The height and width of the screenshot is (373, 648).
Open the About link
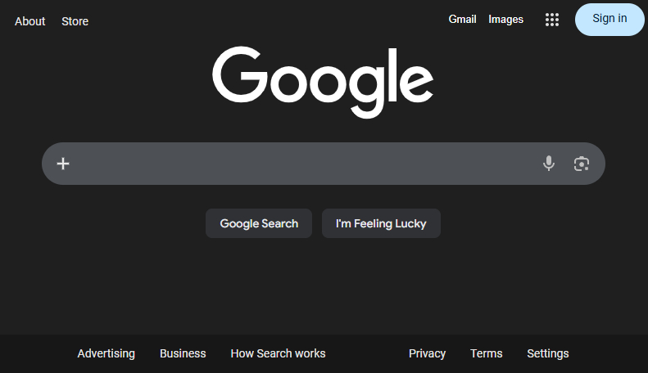coord(29,21)
